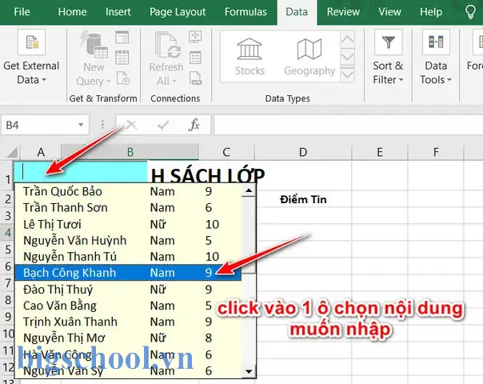This screenshot has height=384, width=483.
Task: Click Recent Sources icon
Action: 123,78
